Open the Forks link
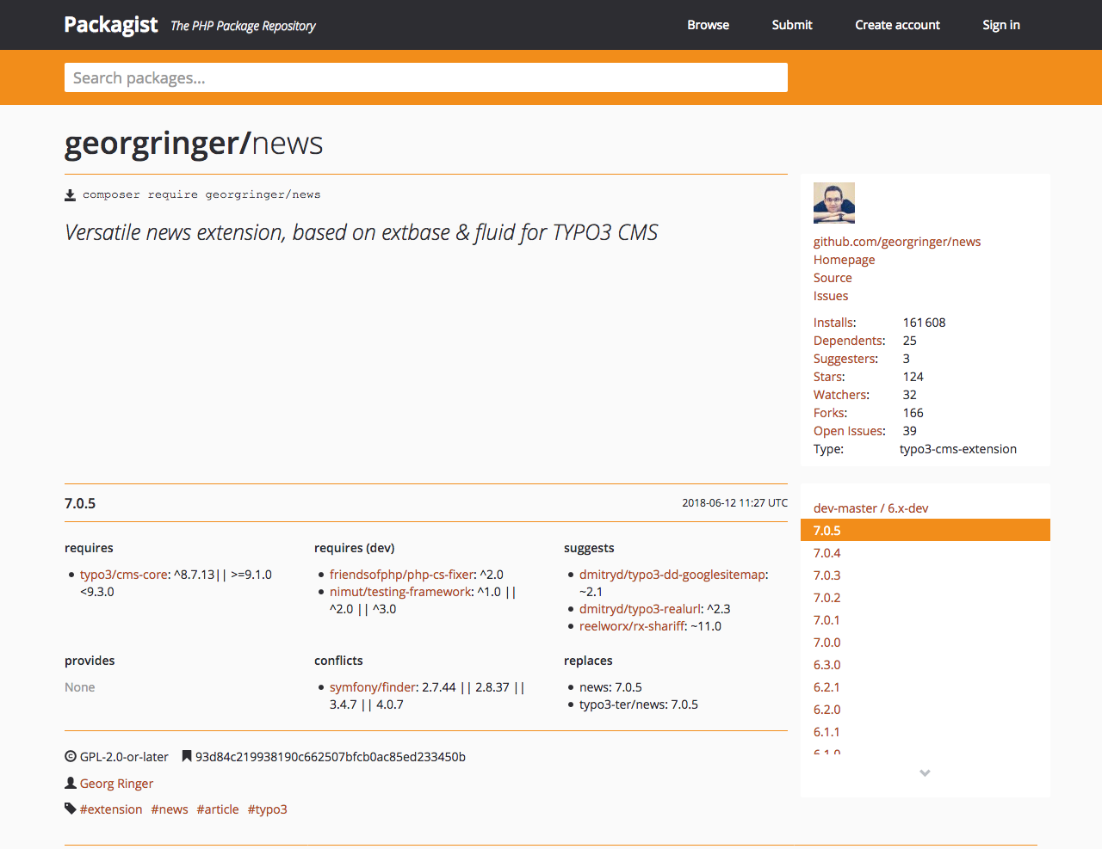 pos(829,413)
